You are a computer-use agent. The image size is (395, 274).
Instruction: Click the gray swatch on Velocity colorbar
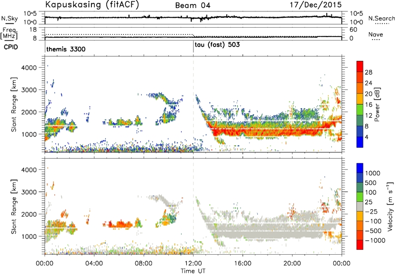pyautogui.click(x=360, y=206)
